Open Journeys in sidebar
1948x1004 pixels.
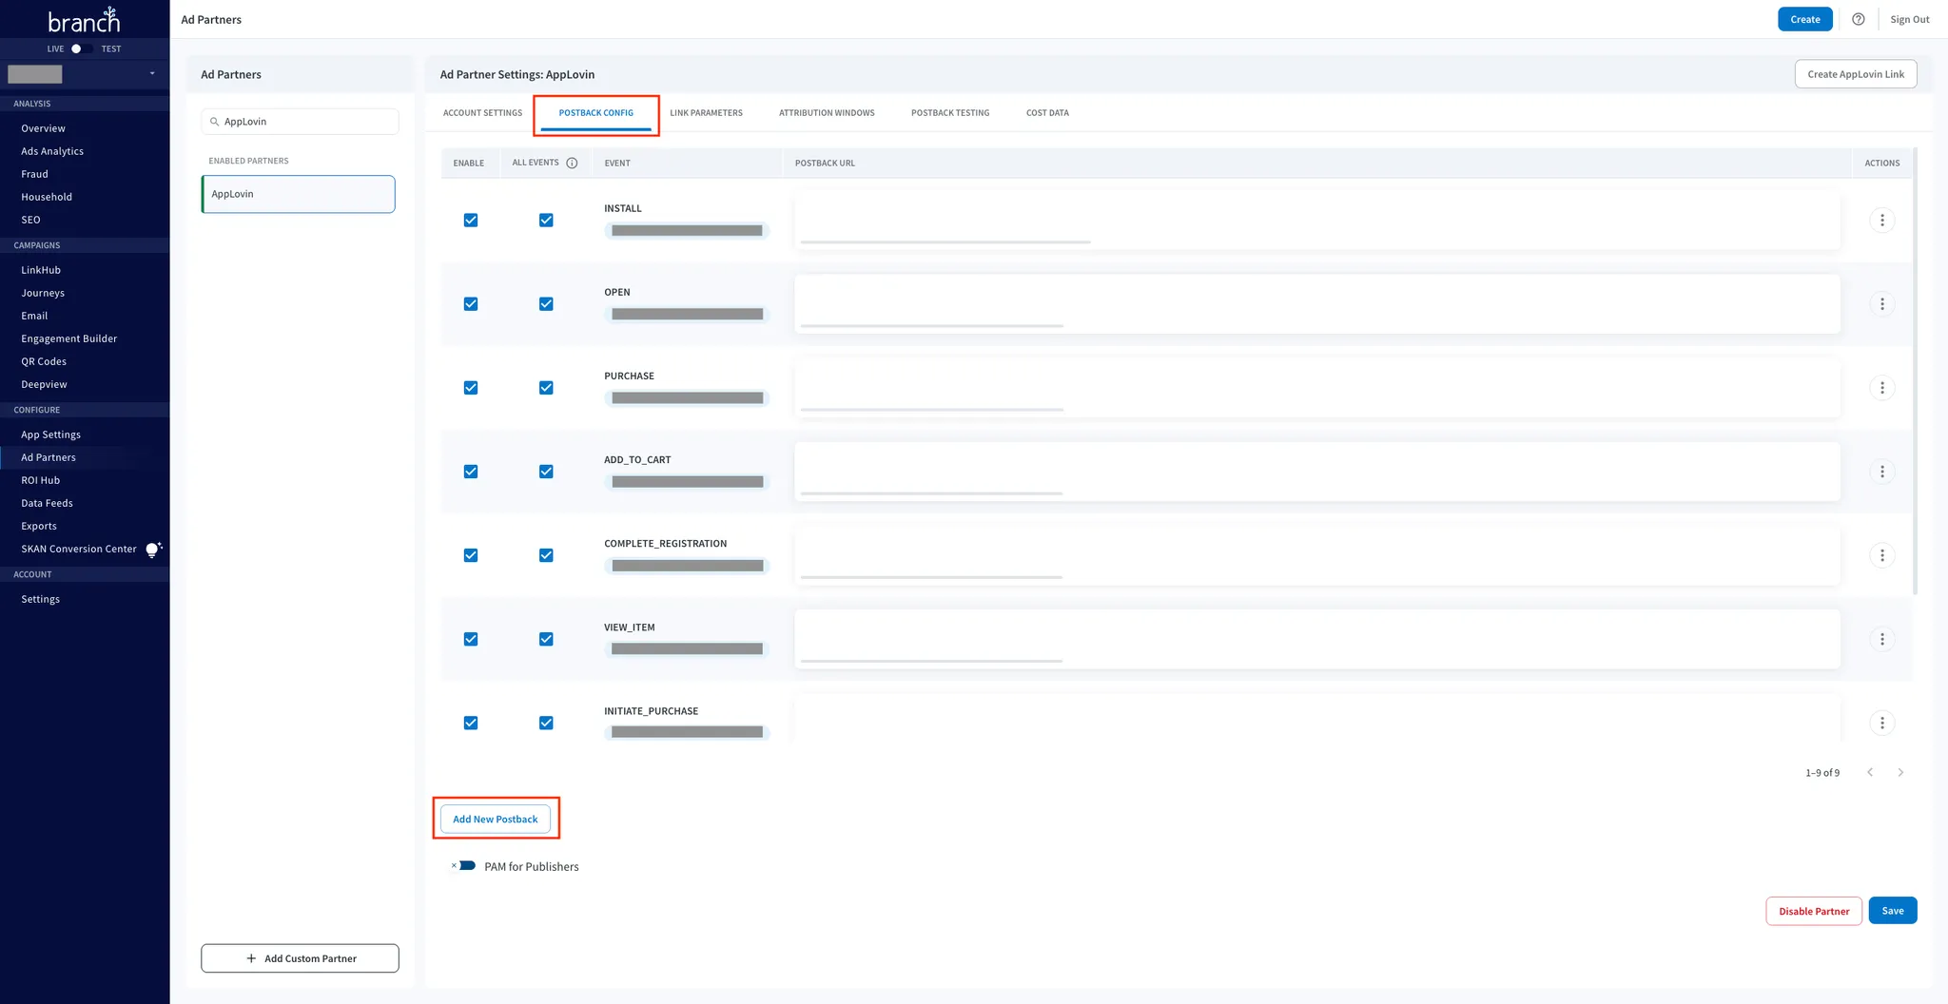coord(43,293)
